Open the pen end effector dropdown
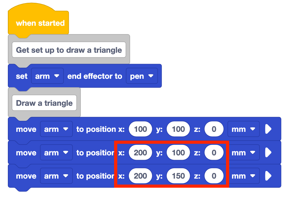 click(x=141, y=76)
